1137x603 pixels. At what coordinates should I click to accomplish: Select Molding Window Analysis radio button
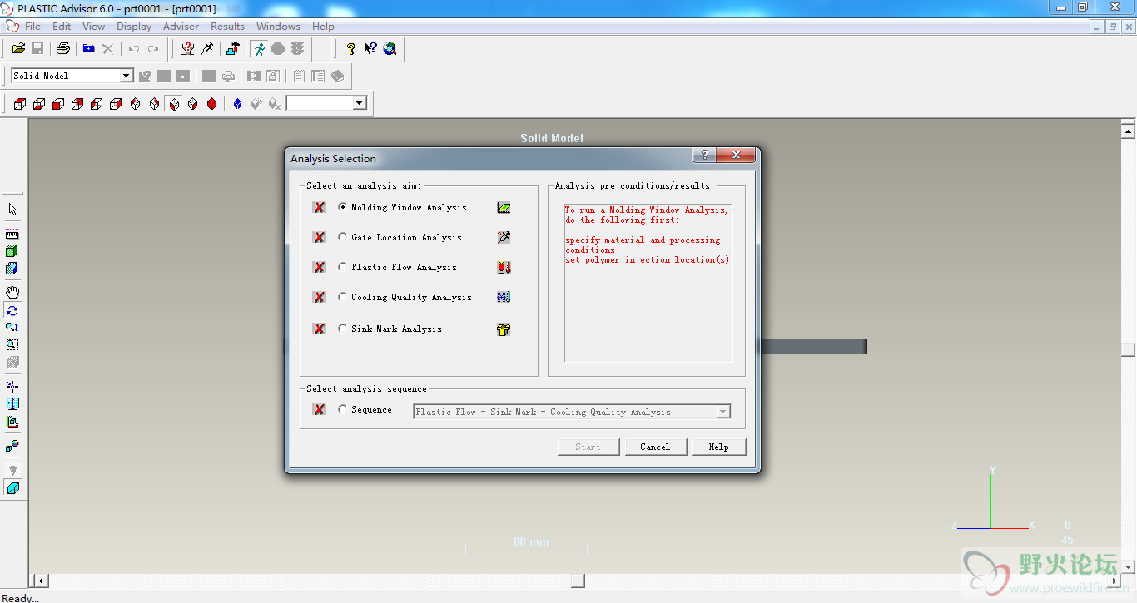pos(342,207)
